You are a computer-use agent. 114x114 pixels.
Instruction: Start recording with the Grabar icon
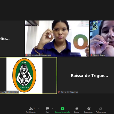[77, 109]
